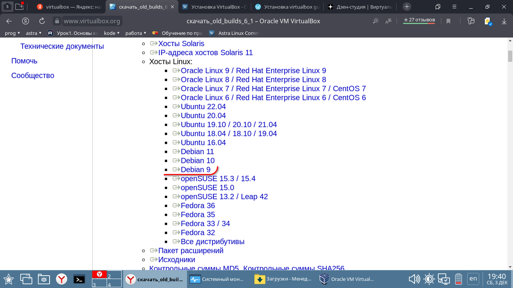Open Yandex home via the Я button
513x288 pixels.
(26, 21)
